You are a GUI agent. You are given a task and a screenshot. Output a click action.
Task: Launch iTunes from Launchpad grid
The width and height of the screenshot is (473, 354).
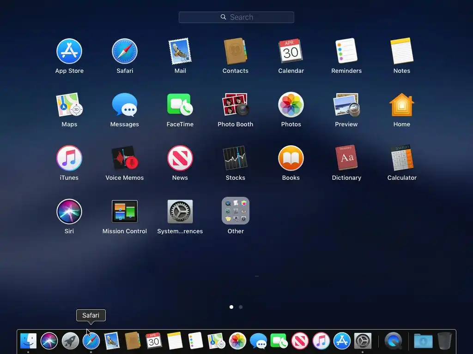(x=69, y=158)
